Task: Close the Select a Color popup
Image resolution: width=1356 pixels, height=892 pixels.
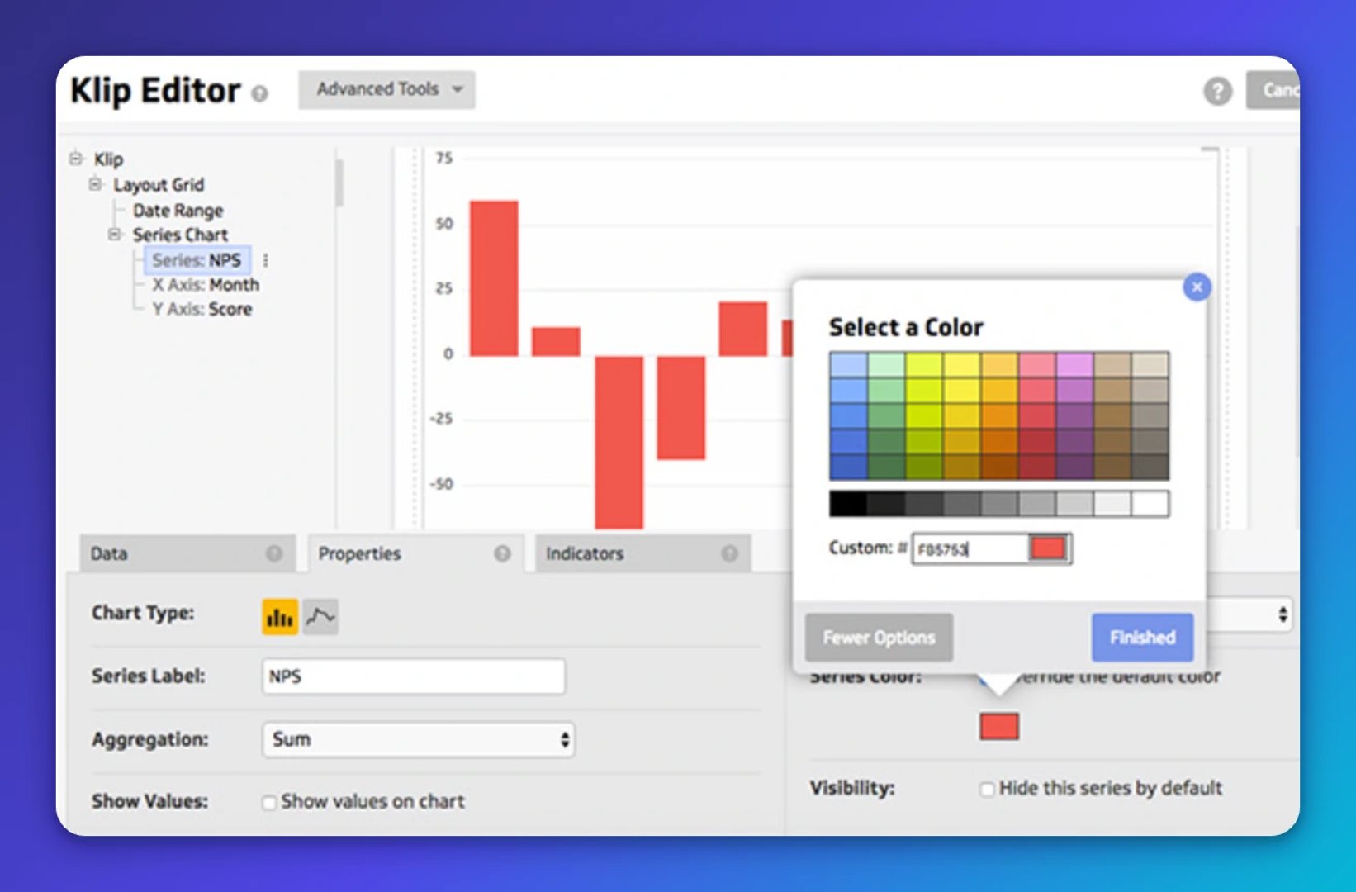Action: tap(1197, 287)
